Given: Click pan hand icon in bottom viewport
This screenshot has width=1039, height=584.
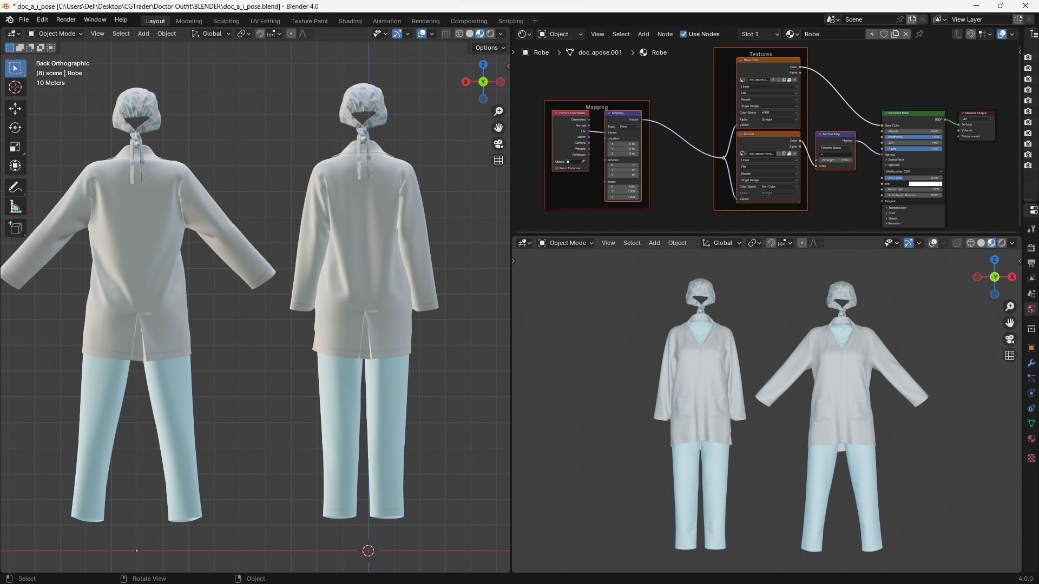Looking at the screenshot, I should point(1010,323).
